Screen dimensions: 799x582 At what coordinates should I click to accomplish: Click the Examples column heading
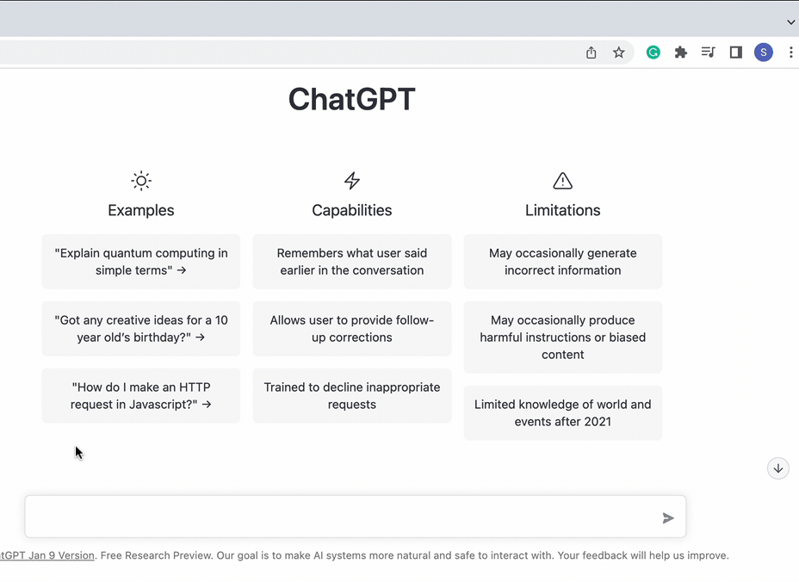click(x=141, y=210)
